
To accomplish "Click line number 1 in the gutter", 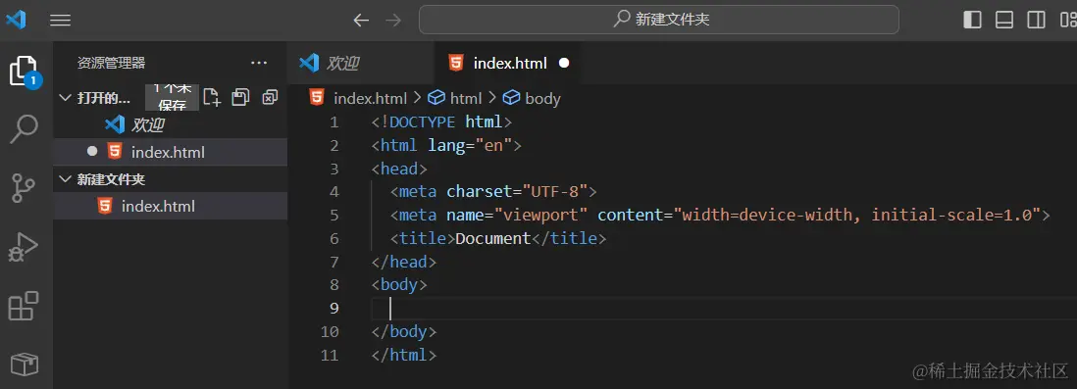I will pyautogui.click(x=334, y=122).
